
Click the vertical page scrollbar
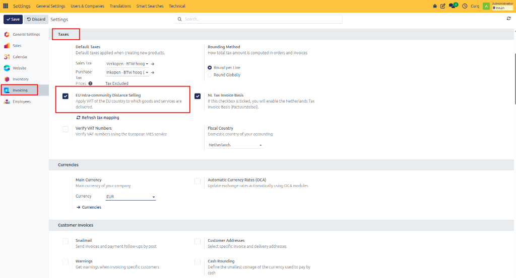point(514,79)
